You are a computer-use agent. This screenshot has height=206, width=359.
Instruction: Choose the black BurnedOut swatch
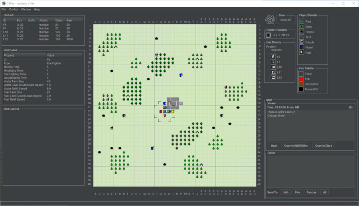coord(302,89)
